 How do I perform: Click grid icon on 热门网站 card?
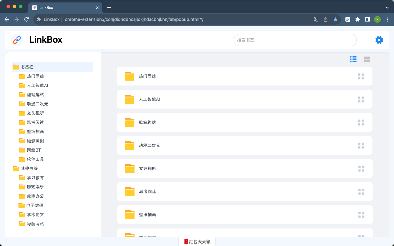click(361, 76)
